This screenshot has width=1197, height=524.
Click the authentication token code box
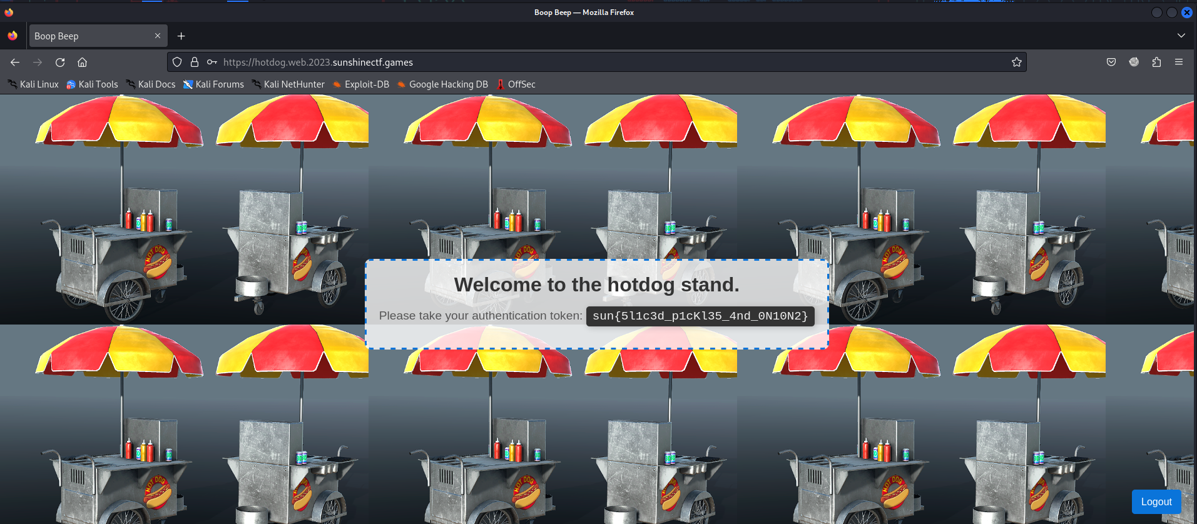pyautogui.click(x=700, y=316)
